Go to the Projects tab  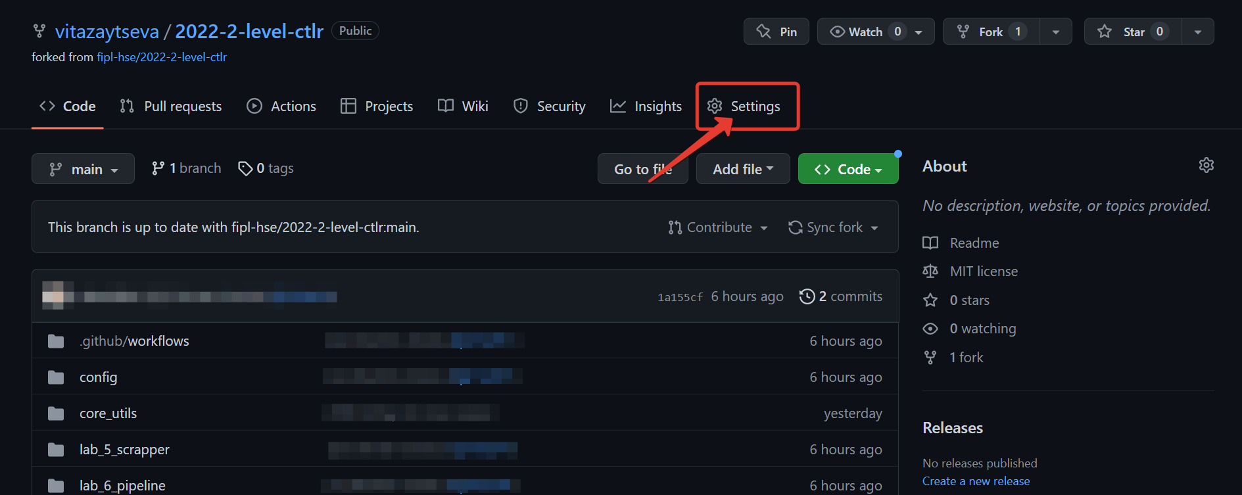click(x=377, y=106)
